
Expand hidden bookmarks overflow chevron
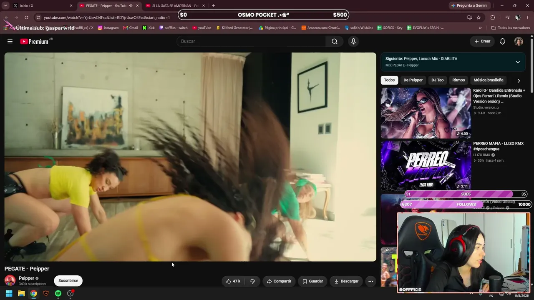point(480,28)
